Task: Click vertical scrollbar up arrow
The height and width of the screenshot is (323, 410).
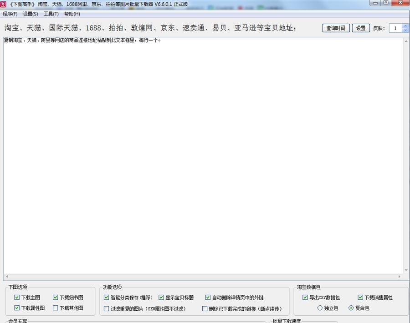Action: pyautogui.click(x=406, y=41)
